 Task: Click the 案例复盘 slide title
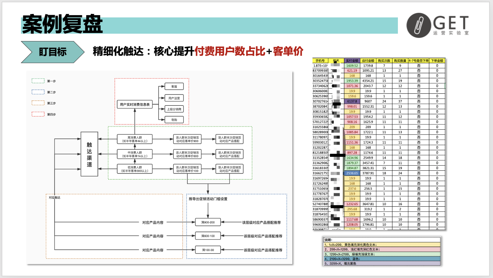coord(62,25)
